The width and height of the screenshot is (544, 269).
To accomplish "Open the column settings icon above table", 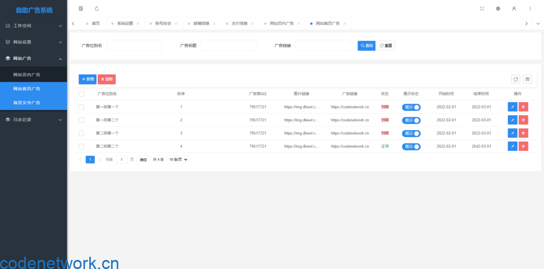I will pyautogui.click(x=527, y=79).
